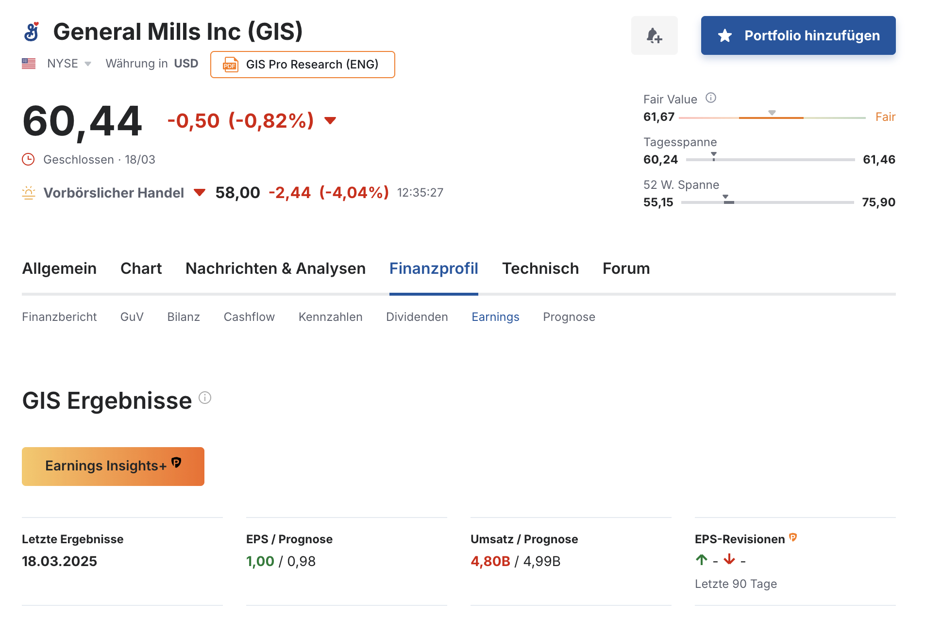Open GIS Pro Research (ENG) report

(x=303, y=65)
